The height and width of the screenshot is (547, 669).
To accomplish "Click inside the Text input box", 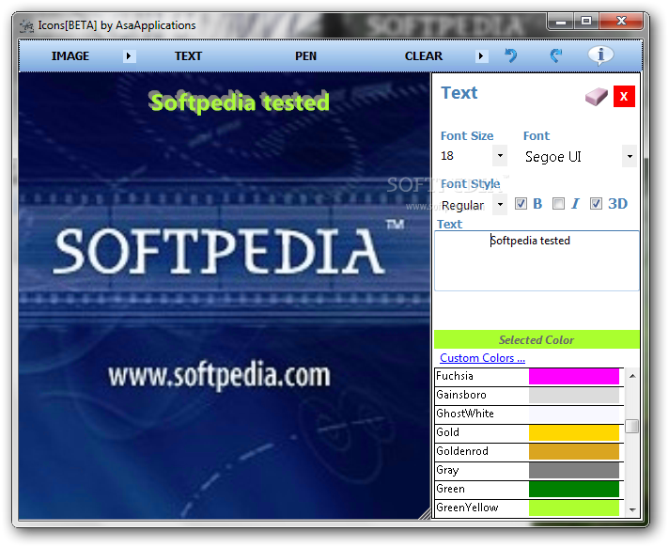I will [537, 260].
